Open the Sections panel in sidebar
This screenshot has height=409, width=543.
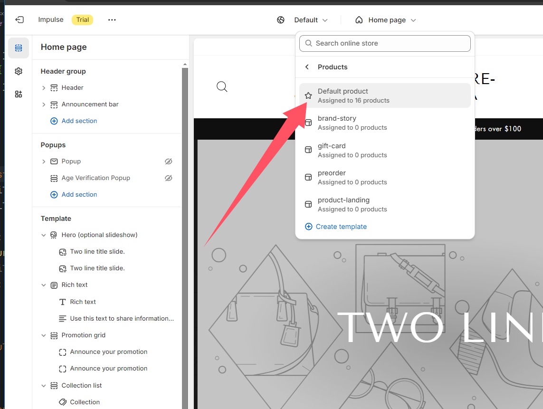19,48
